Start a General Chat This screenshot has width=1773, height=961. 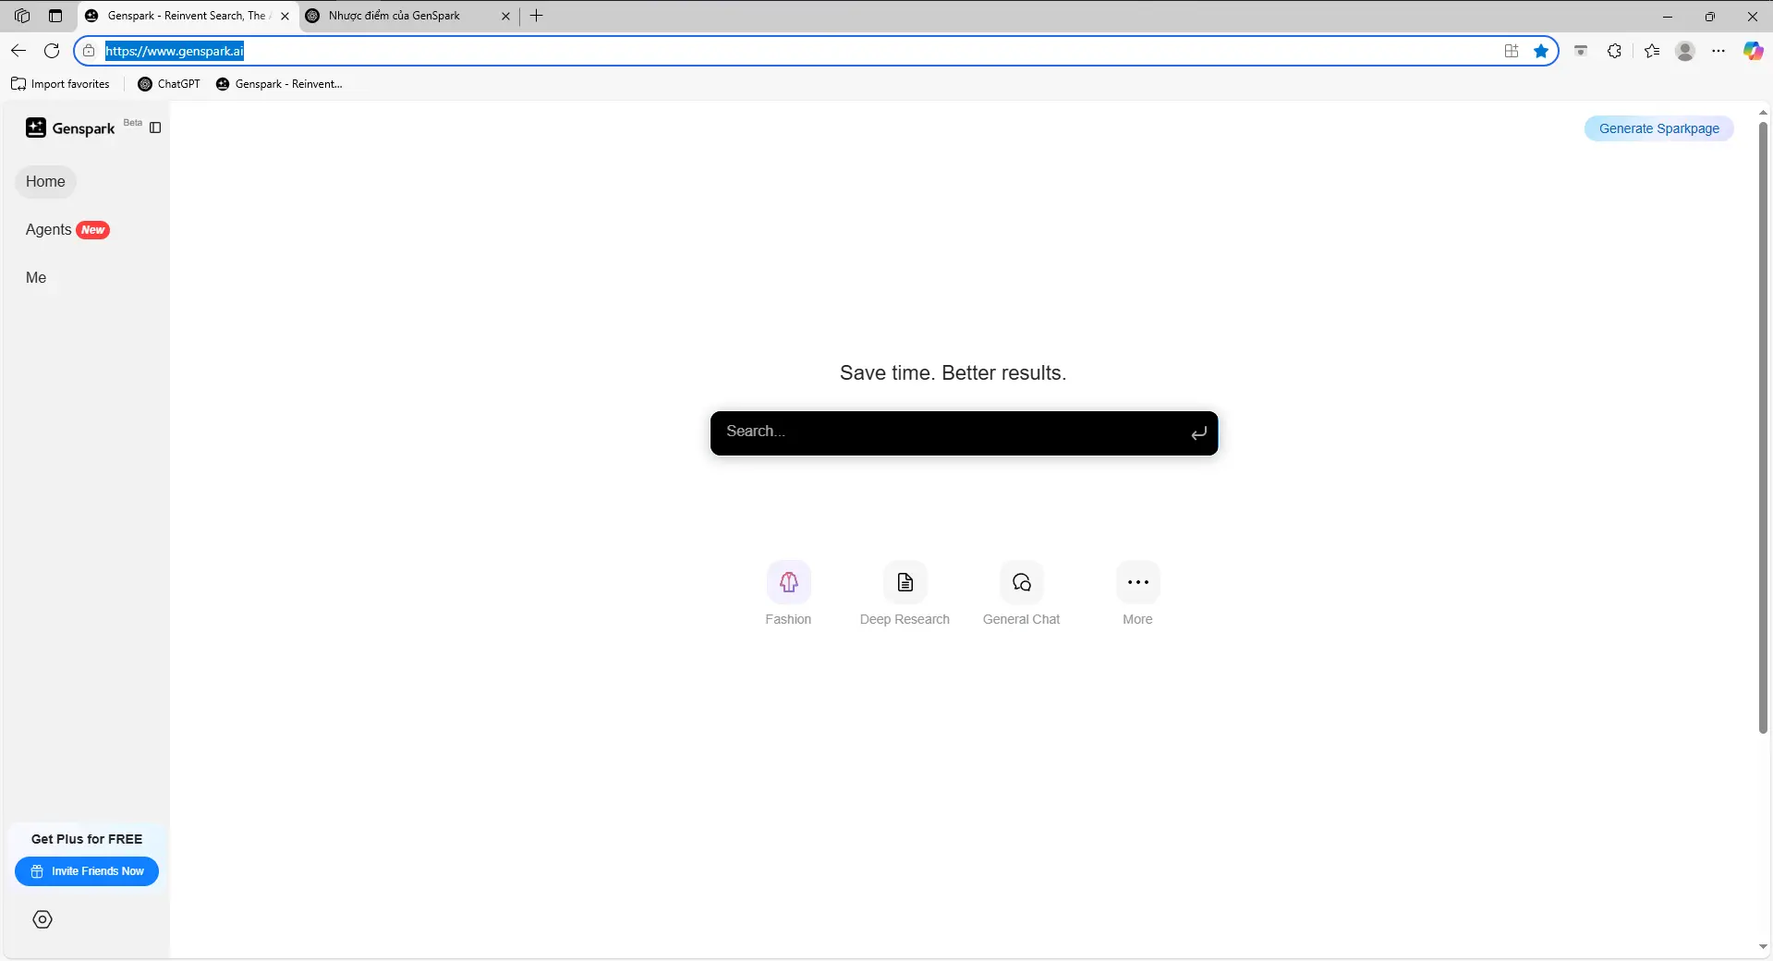click(1021, 594)
